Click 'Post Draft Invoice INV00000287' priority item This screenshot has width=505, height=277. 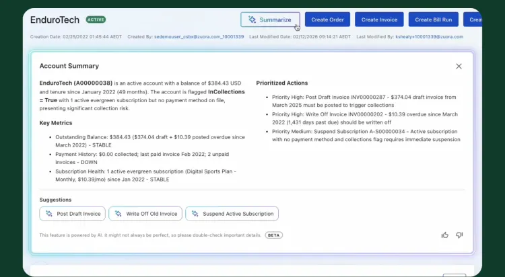tap(364, 101)
